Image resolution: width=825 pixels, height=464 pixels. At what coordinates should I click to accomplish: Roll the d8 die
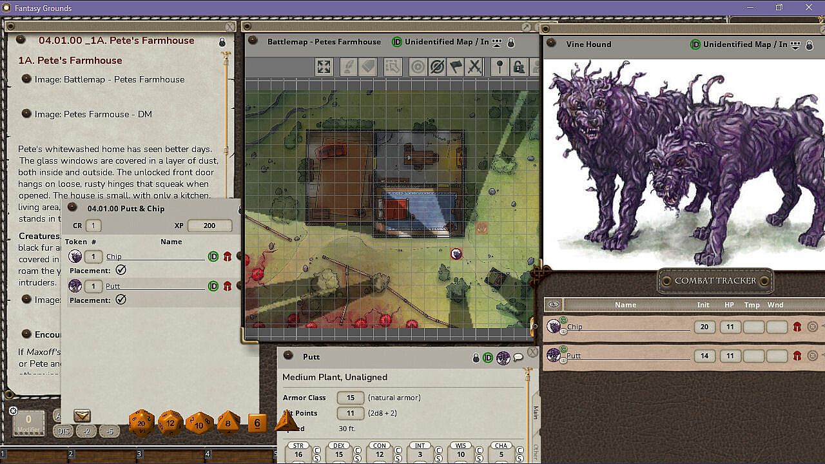click(228, 423)
